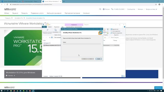Sort by the Имя column header
Viewport: 164px width, 92px height.
[x=44, y=40]
